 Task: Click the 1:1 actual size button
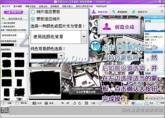click(x=126, y=103)
